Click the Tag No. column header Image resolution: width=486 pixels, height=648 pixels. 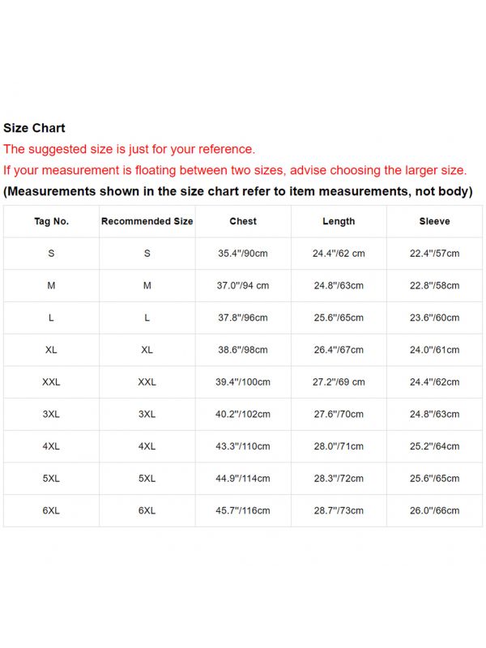[51, 221]
